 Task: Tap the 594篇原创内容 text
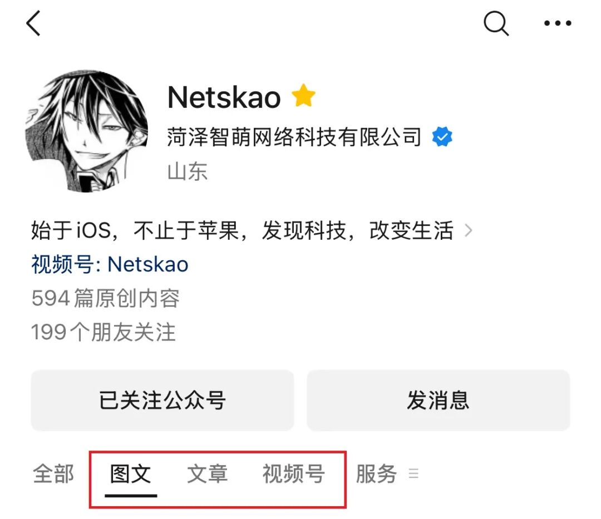pyautogui.click(x=105, y=298)
